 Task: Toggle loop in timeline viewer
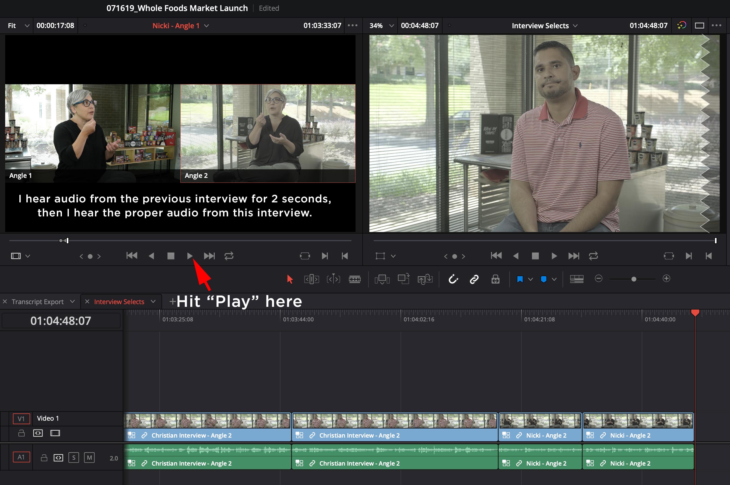593,256
